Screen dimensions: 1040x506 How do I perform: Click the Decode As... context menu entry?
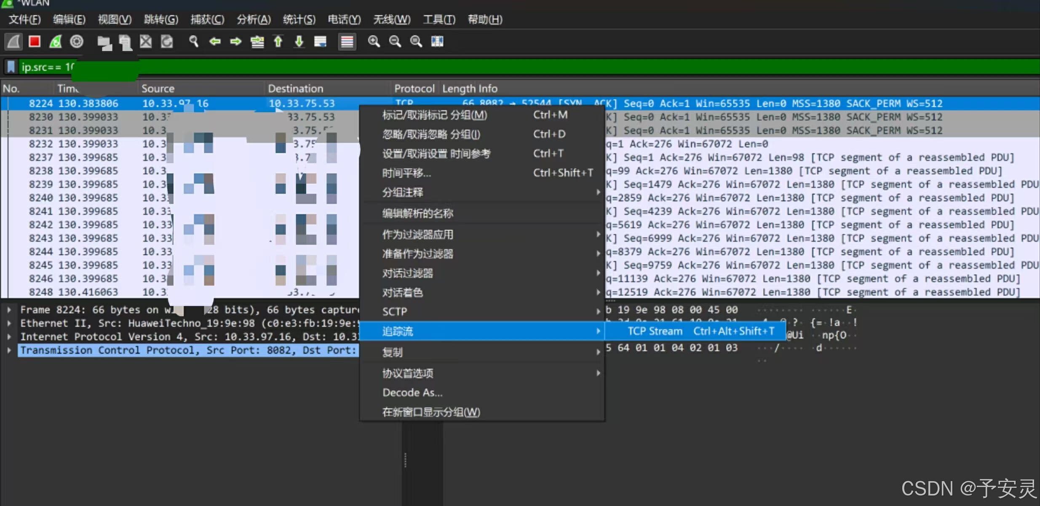412,393
